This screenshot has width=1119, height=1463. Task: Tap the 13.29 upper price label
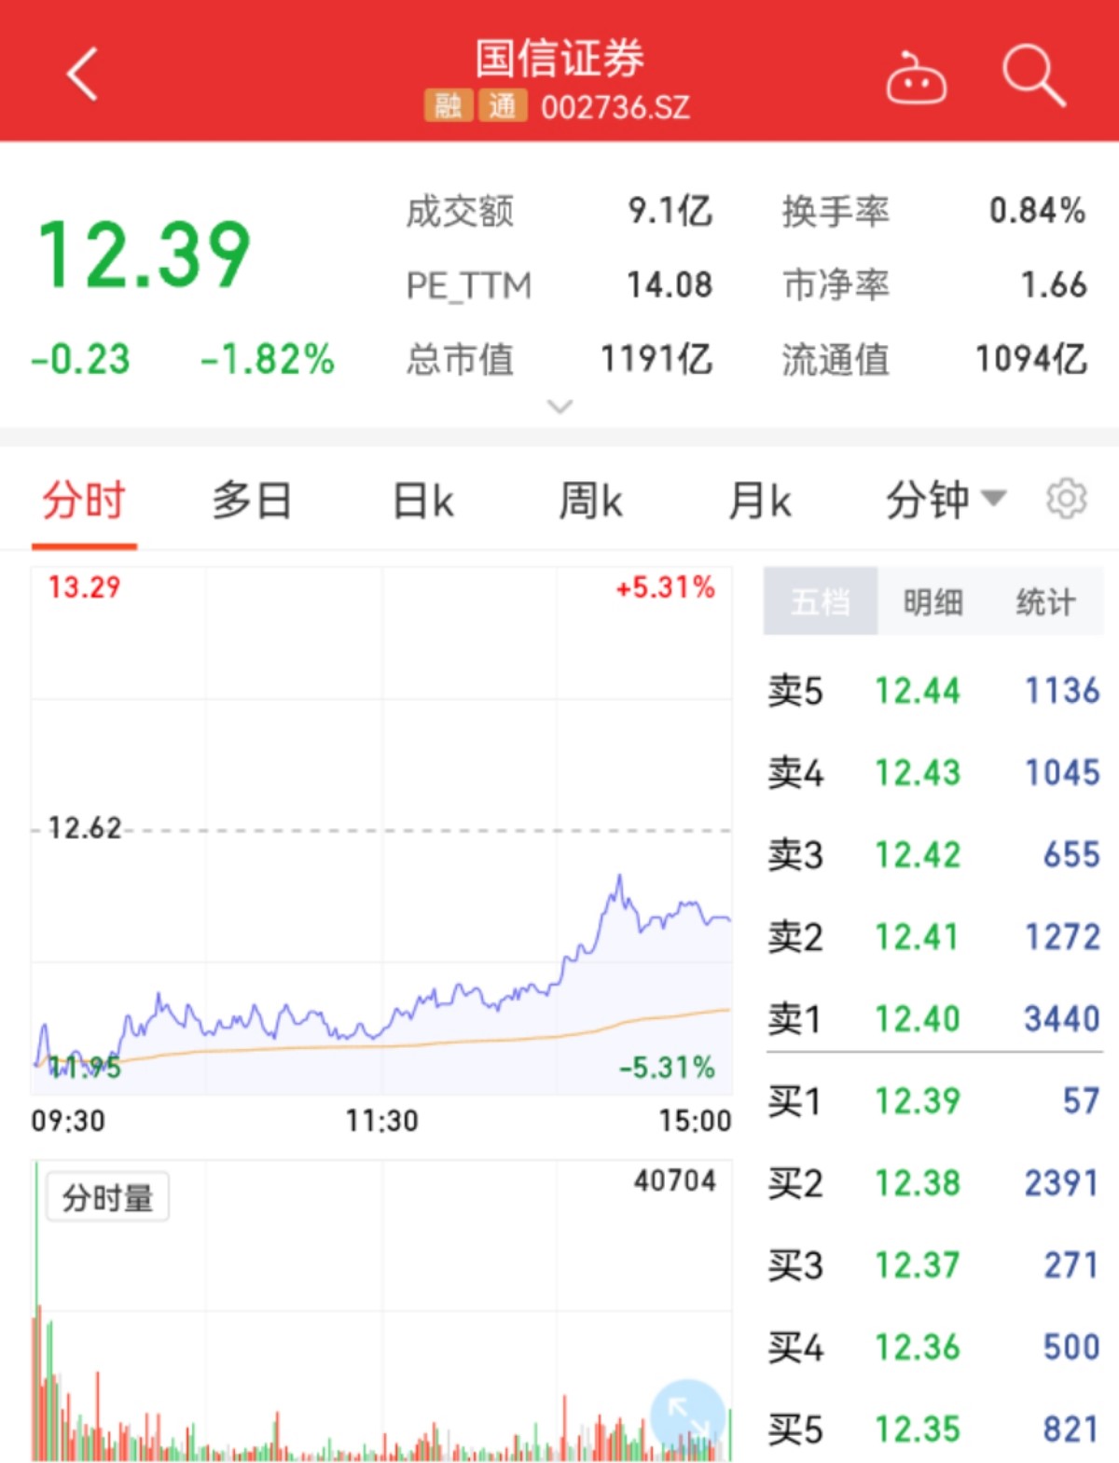pos(84,587)
